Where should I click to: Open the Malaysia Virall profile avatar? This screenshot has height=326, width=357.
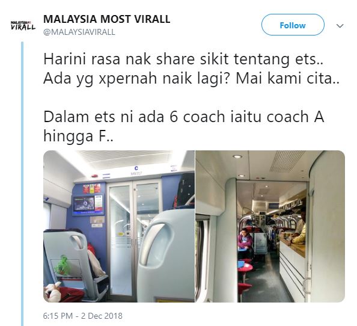pos(23,25)
